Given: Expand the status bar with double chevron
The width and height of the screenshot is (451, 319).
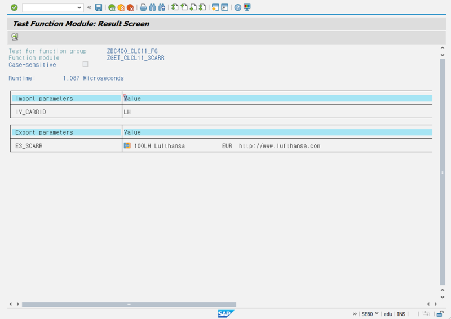Looking at the screenshot, I should 355,314.
